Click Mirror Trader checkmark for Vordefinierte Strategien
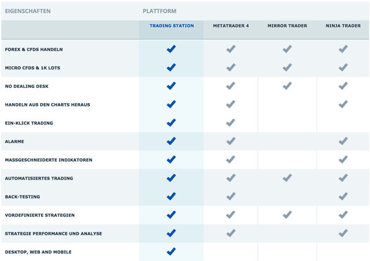Image resolution: width=370 pixels, height=261 pixels. pos(287,215)
